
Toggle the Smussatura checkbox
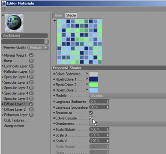[91, 113]
